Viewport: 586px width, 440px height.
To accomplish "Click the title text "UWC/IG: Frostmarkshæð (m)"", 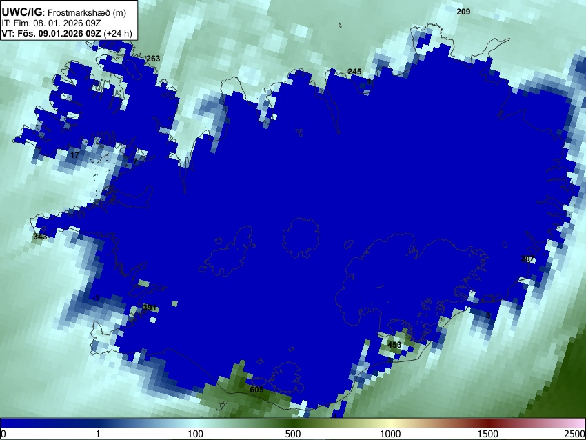I will pyautogui.click(x=64, y=12).
